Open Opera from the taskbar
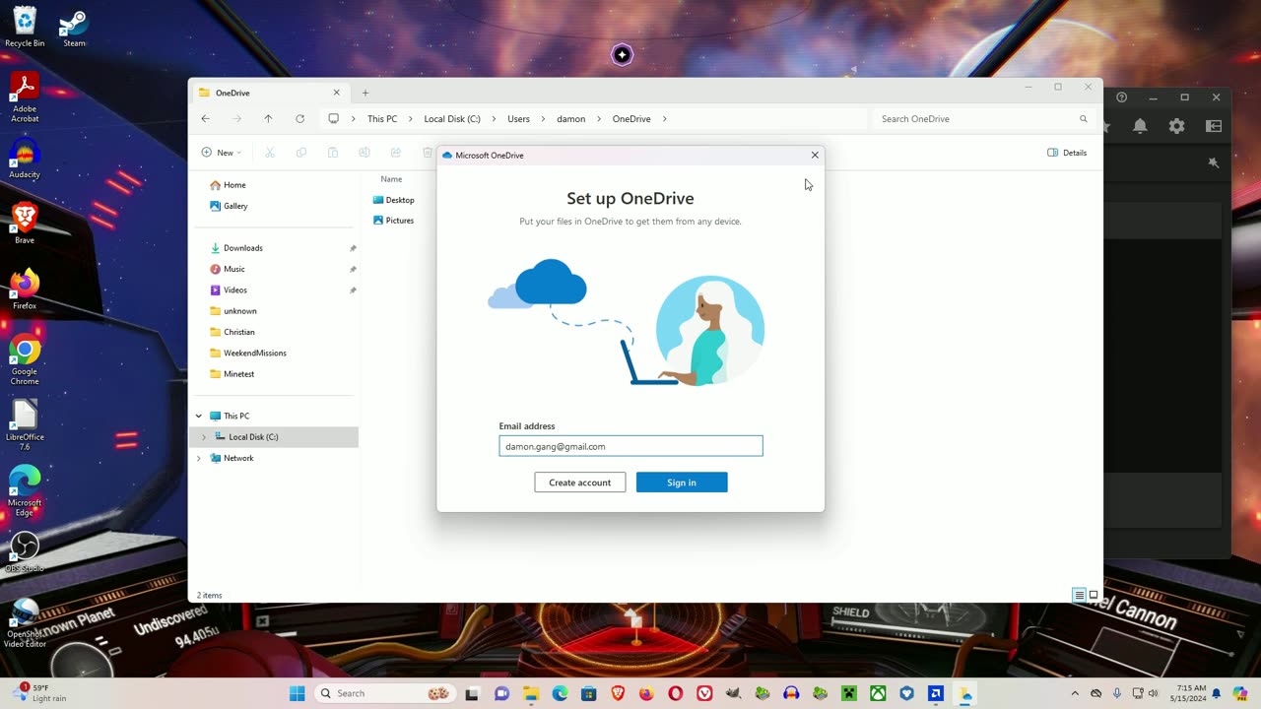 (x=676, y=693)
